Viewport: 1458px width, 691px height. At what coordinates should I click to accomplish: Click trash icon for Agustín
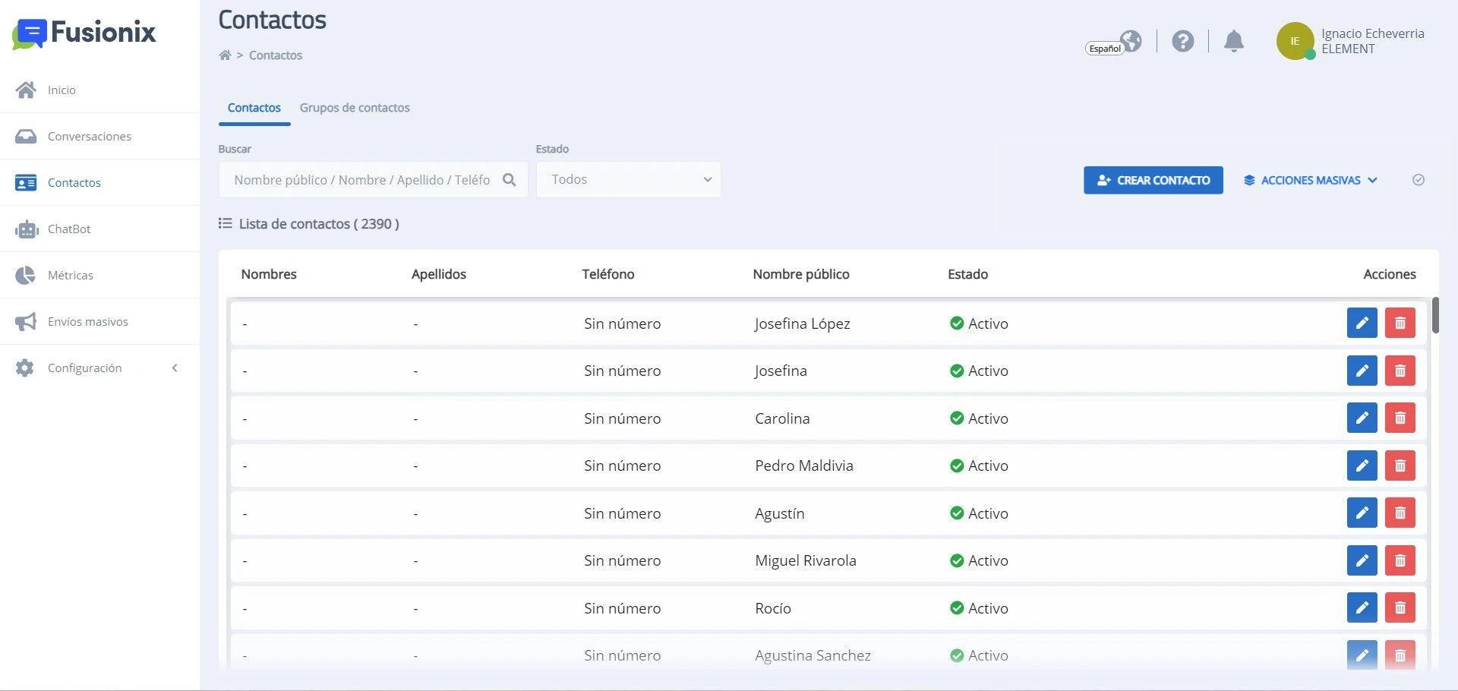pos(1400,513)
